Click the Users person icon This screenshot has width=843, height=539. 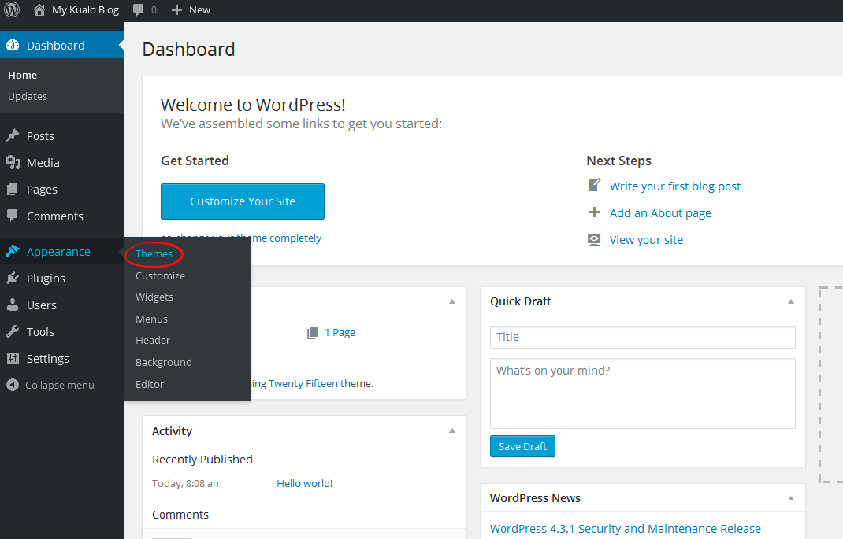13,305
